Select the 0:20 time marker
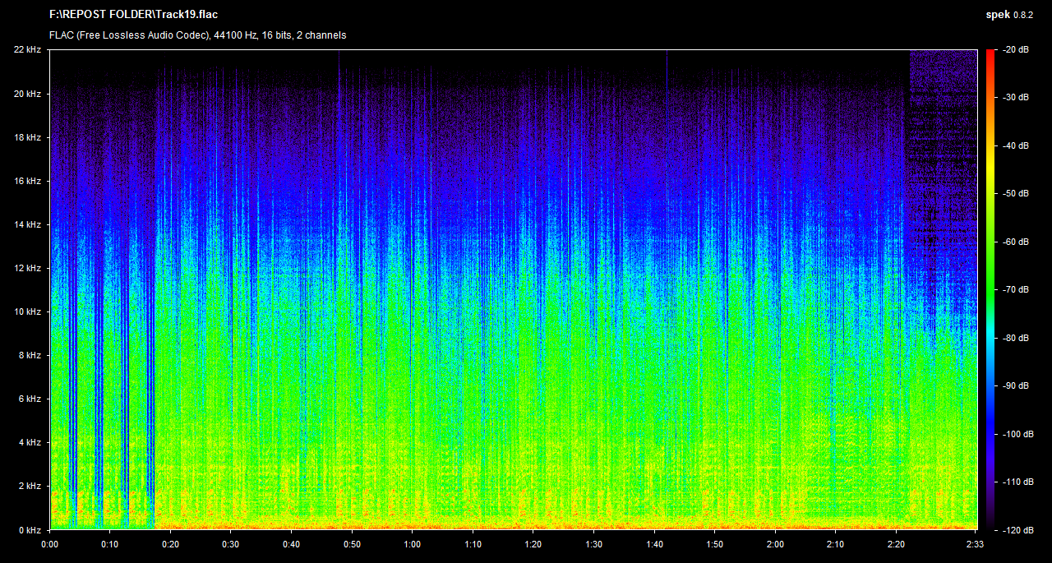This screenshot has height=563, width=1052. coord(170,544)
